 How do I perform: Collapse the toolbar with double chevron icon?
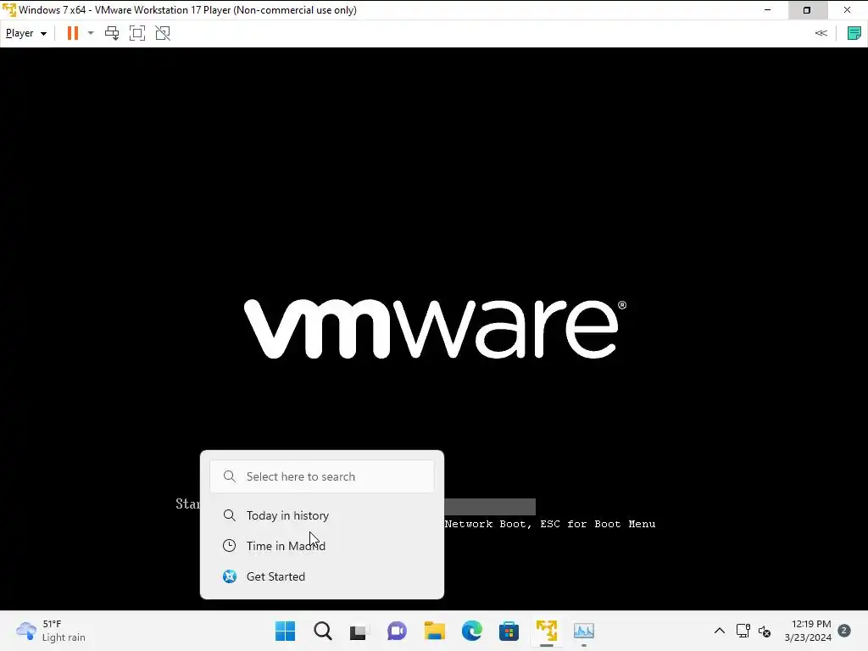click(821, 33)
